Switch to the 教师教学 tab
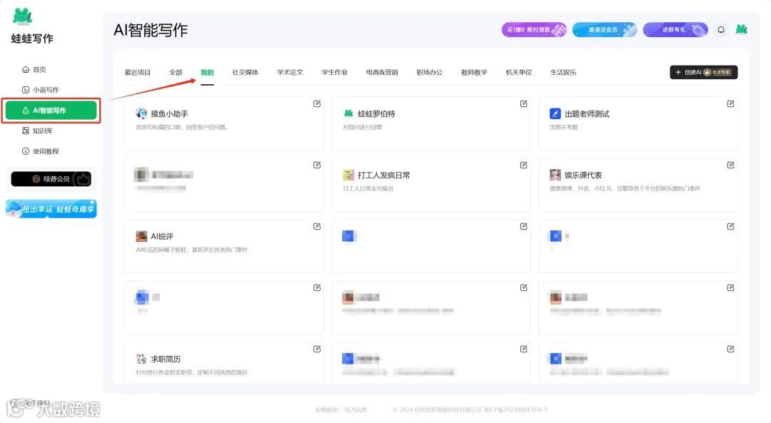Image resolution: width=771 pixels, height=423 pixels. coord(474,72)
